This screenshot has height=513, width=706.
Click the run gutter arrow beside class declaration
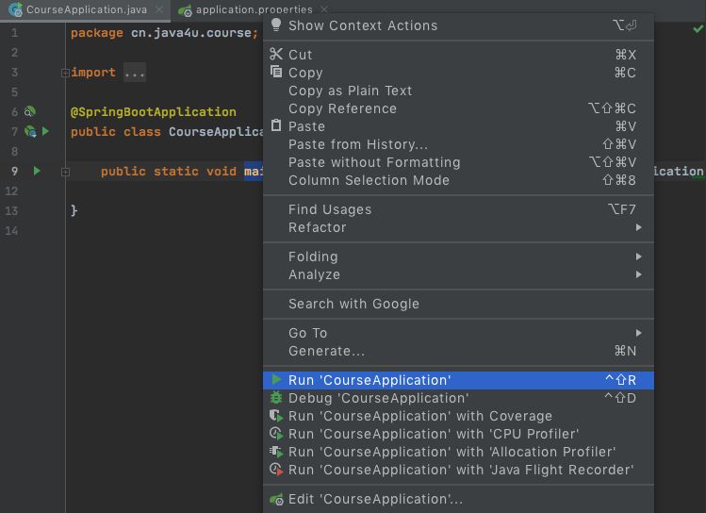44,131
